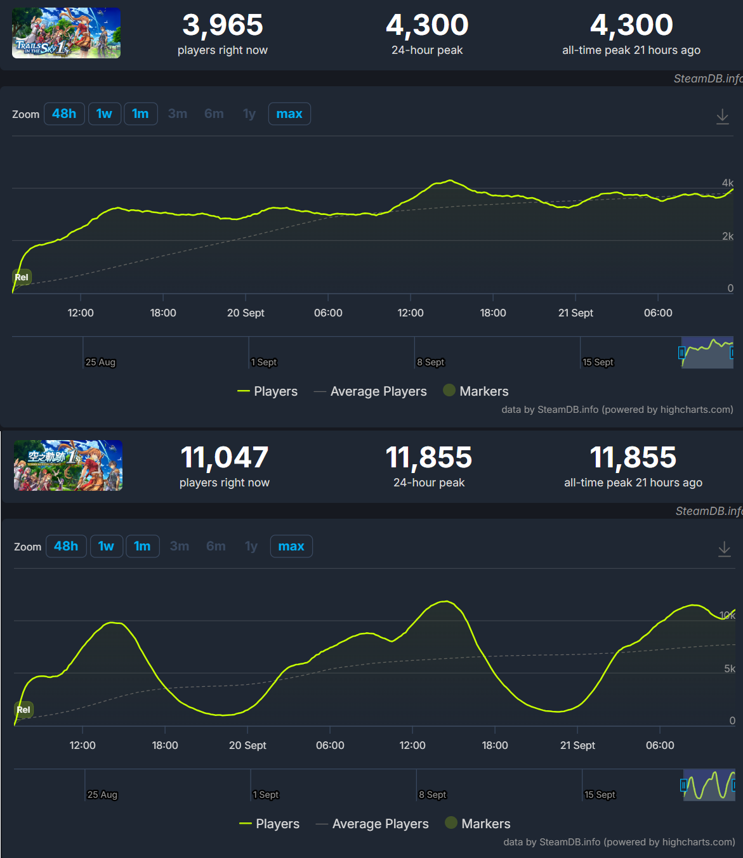Click disabled 1y zoom on the bottom chart

click(x=251, y=546)
